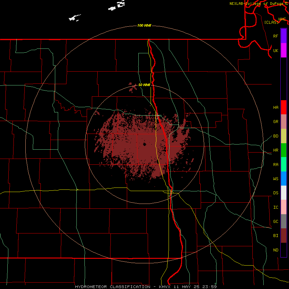Click the HR legend label
The height and width of the screenshot is (289, 289).
(x=276, y=150)
